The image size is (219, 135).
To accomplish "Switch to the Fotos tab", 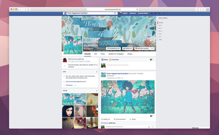I will pos(103,54).
